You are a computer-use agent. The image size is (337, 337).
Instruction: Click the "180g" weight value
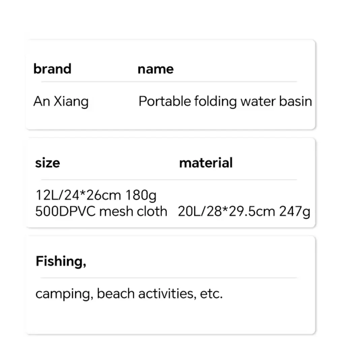(x=141, y=195)
